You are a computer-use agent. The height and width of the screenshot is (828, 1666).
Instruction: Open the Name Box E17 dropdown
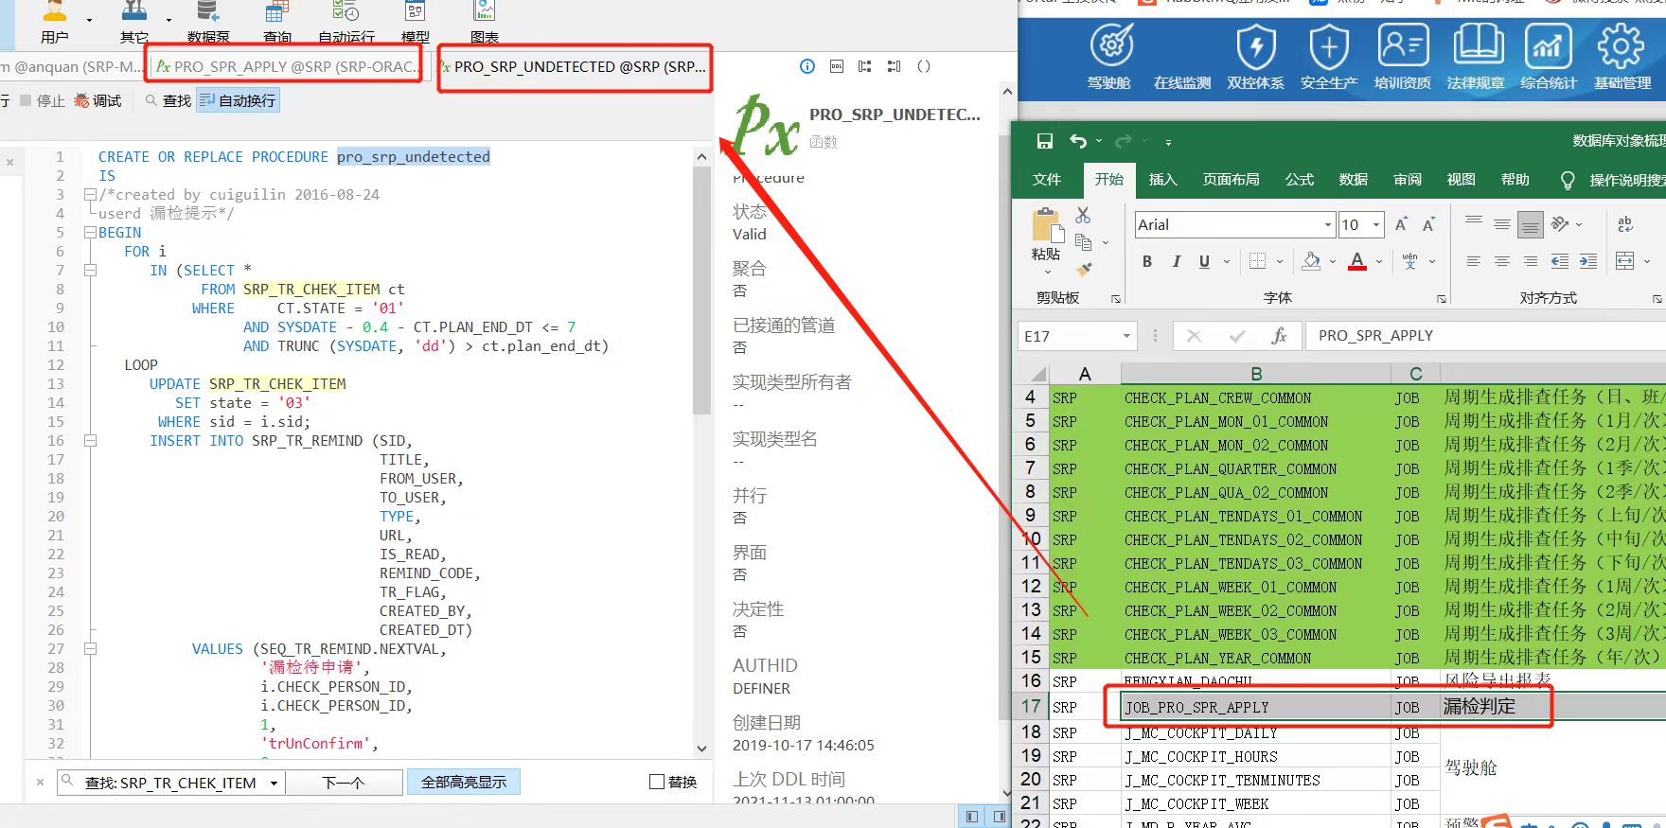pos(1126,336)
